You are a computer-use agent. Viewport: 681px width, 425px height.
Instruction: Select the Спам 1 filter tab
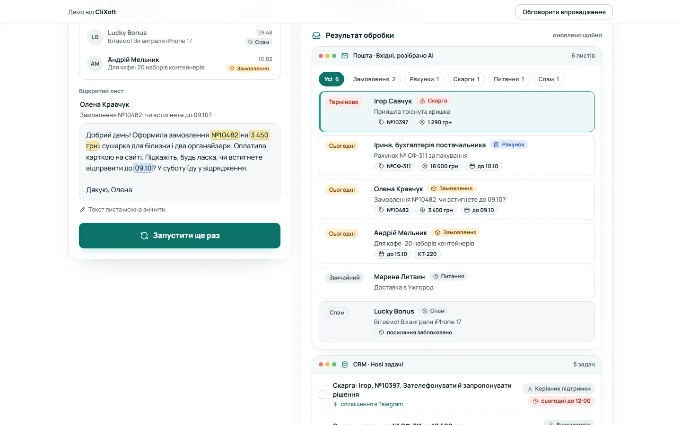[x=549, y=79]
